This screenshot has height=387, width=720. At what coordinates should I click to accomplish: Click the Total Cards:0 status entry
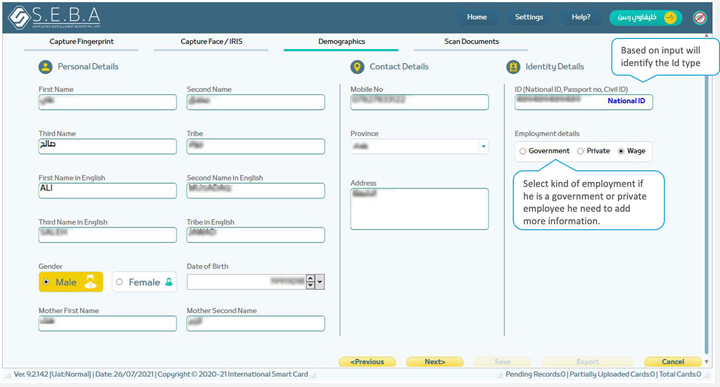tap(679, 374)
